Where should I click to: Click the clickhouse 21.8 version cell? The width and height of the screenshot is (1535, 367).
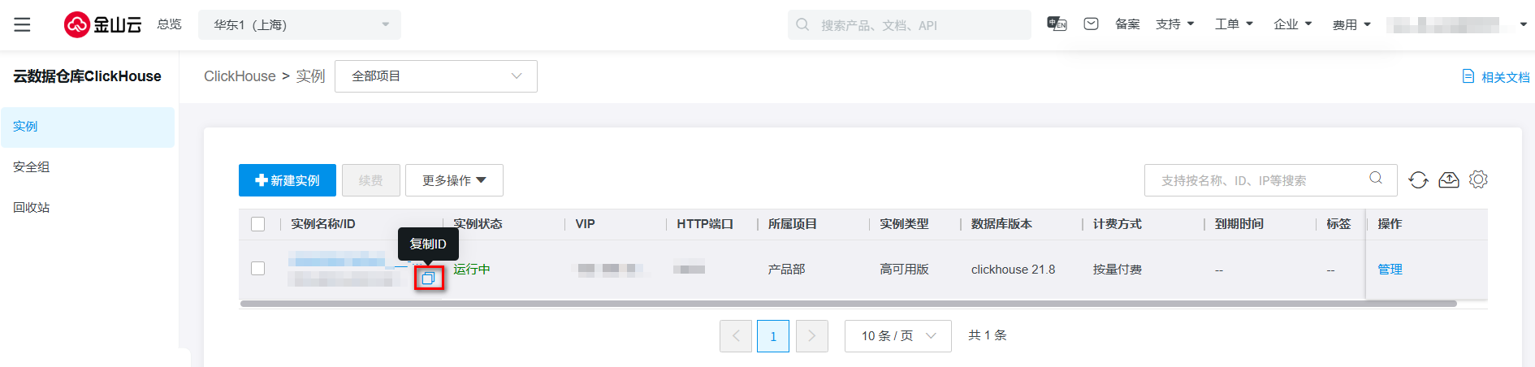1014,269
